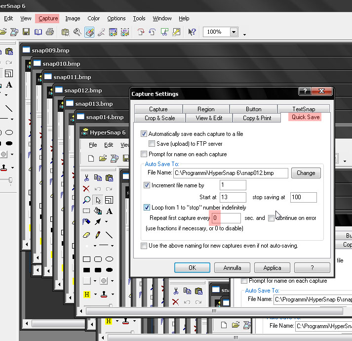
Task: Click the highlighted stamp eraser toolbar icon
Action: pos(89,32)
